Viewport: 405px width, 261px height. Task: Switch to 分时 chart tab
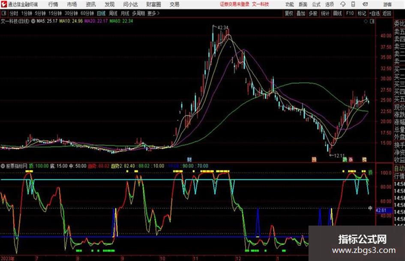[14, 13]
